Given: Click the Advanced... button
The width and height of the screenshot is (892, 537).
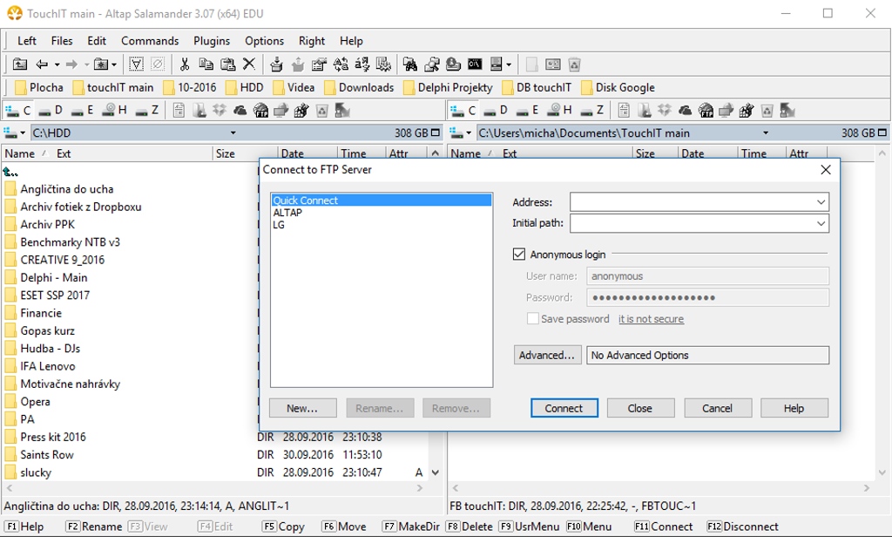Looking at the screenshot, I should click(x=547, y=356).
